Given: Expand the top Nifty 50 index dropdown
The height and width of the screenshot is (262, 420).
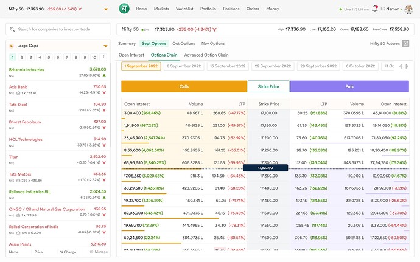Looking at the screenshot, I should click(x=106, y=9).
